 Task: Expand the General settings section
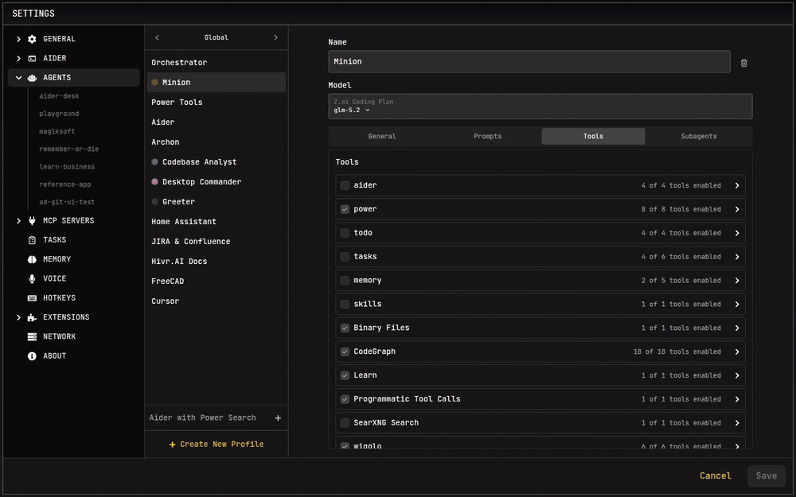tap(18, 39)
